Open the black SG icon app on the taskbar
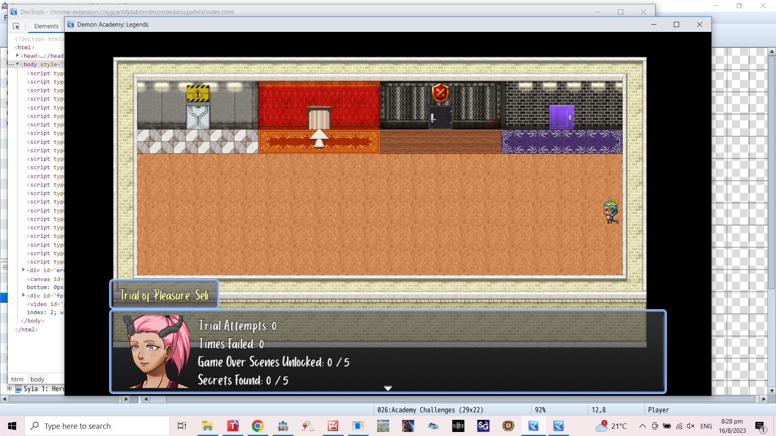This screenshot has width=776, height=436. coord(483,426)
